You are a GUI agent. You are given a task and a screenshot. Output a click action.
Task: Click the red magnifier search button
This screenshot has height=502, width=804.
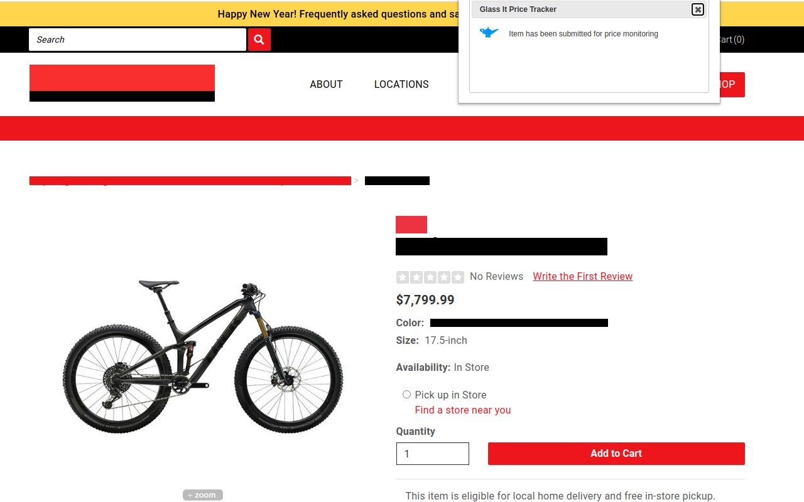pyautogui.click(x=259, y=40)
